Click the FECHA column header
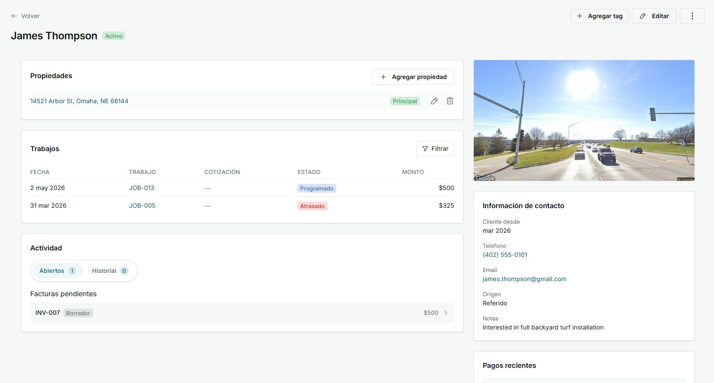The image size is (714, 383). pos(40,172)
